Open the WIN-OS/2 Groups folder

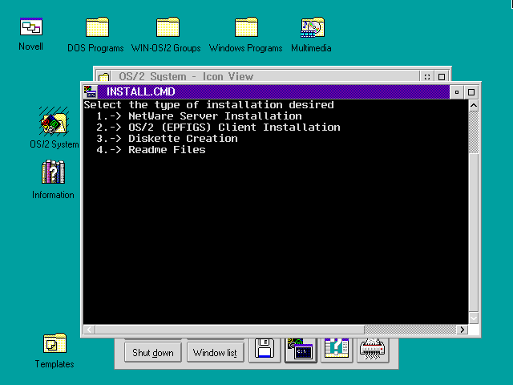click(x=168, y=26)
